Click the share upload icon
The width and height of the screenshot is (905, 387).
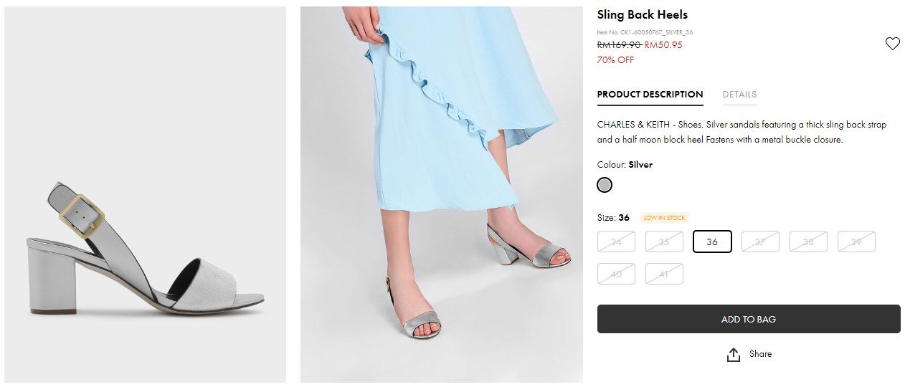pos(733,355)
